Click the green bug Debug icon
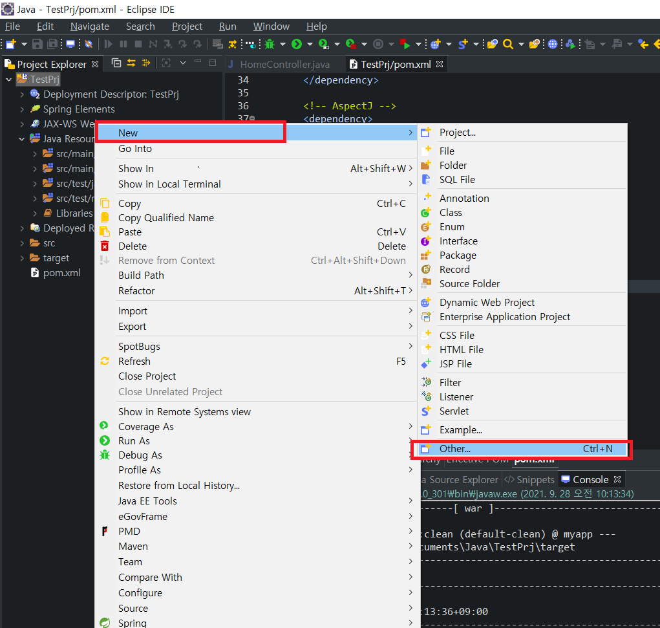Screen dimensions: 660x628 pos(270,44)
